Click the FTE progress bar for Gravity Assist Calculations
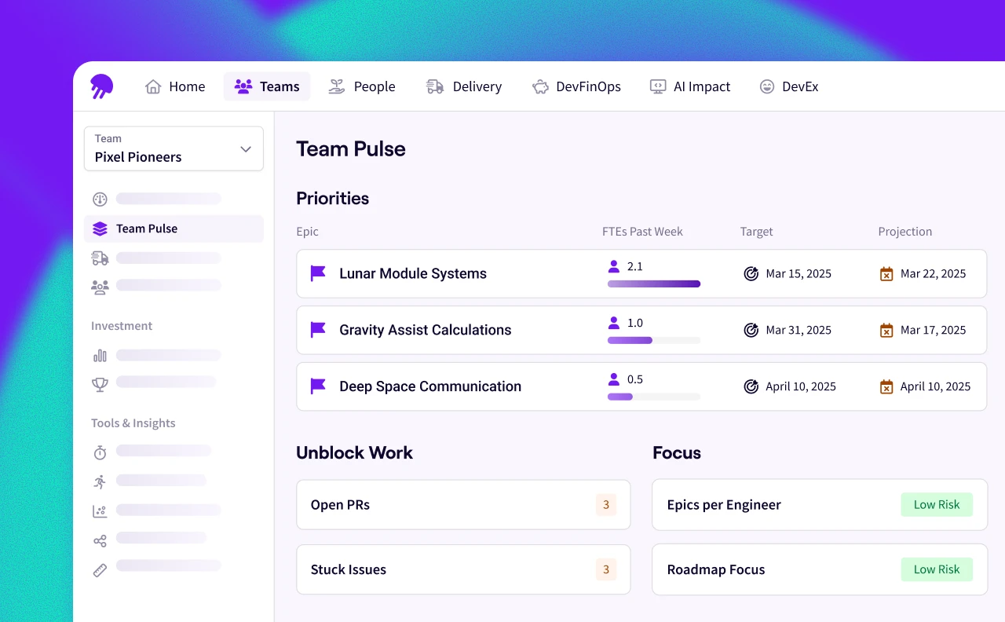 (x=652, y=340)
